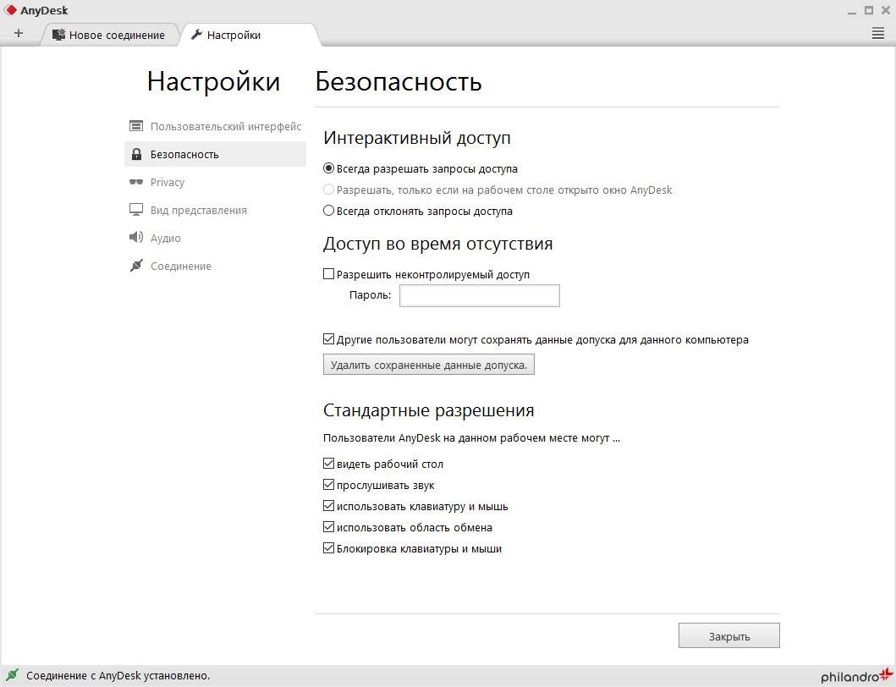Click Удалить сохраненные данные допуска button
This screenshot has height=687, width=896.
point(429,365)
